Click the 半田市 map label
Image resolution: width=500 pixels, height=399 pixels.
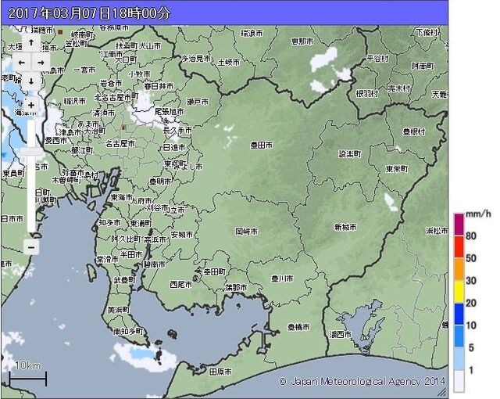[x=131, y=255]
